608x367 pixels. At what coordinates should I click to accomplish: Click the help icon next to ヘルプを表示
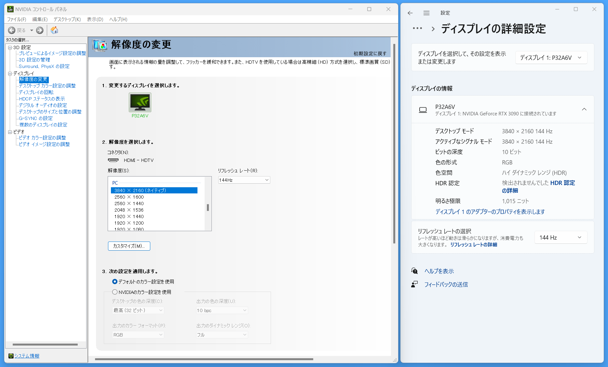pos(414,271)
